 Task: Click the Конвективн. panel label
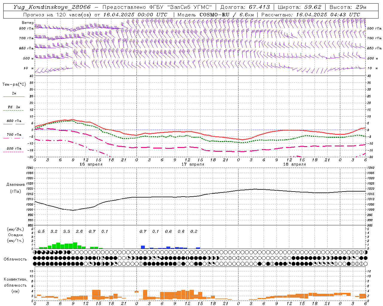15,279
